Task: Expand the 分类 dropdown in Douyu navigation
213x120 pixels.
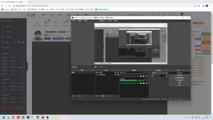Action: (x=60, y=15)
